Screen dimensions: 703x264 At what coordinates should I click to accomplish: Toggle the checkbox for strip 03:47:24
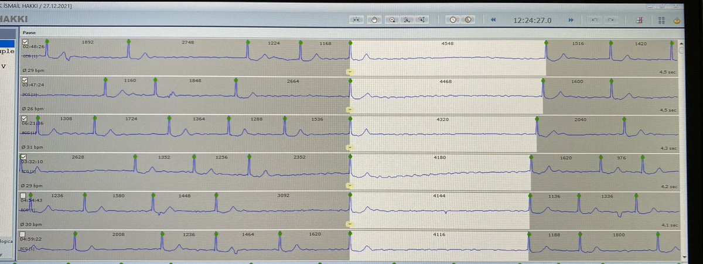[25, 80]
